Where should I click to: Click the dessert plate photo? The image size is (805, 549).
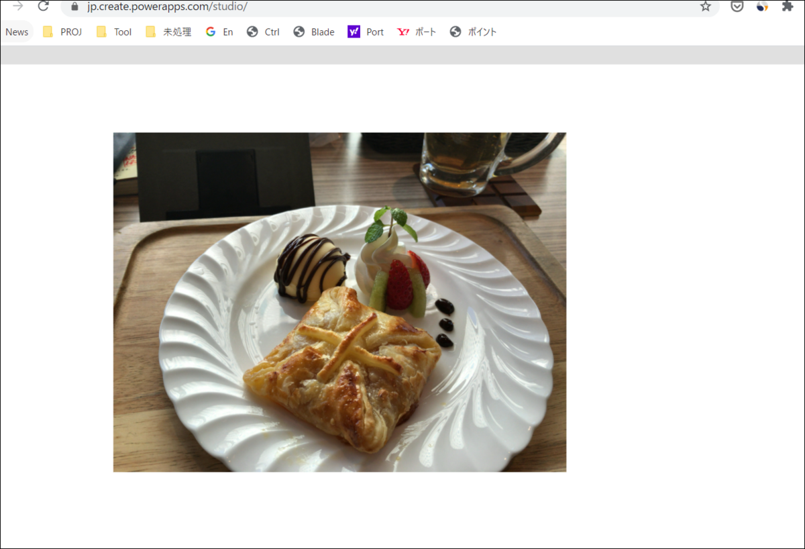339,302
